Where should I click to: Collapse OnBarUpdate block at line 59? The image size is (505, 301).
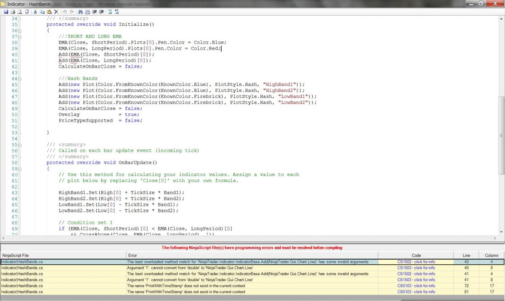coord(20,169)
